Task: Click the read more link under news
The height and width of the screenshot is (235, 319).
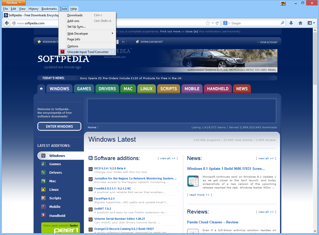Action: [x=200, y=195]
